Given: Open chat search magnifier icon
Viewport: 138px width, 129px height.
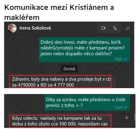Looking at the screenshot, I should (128, 28).
